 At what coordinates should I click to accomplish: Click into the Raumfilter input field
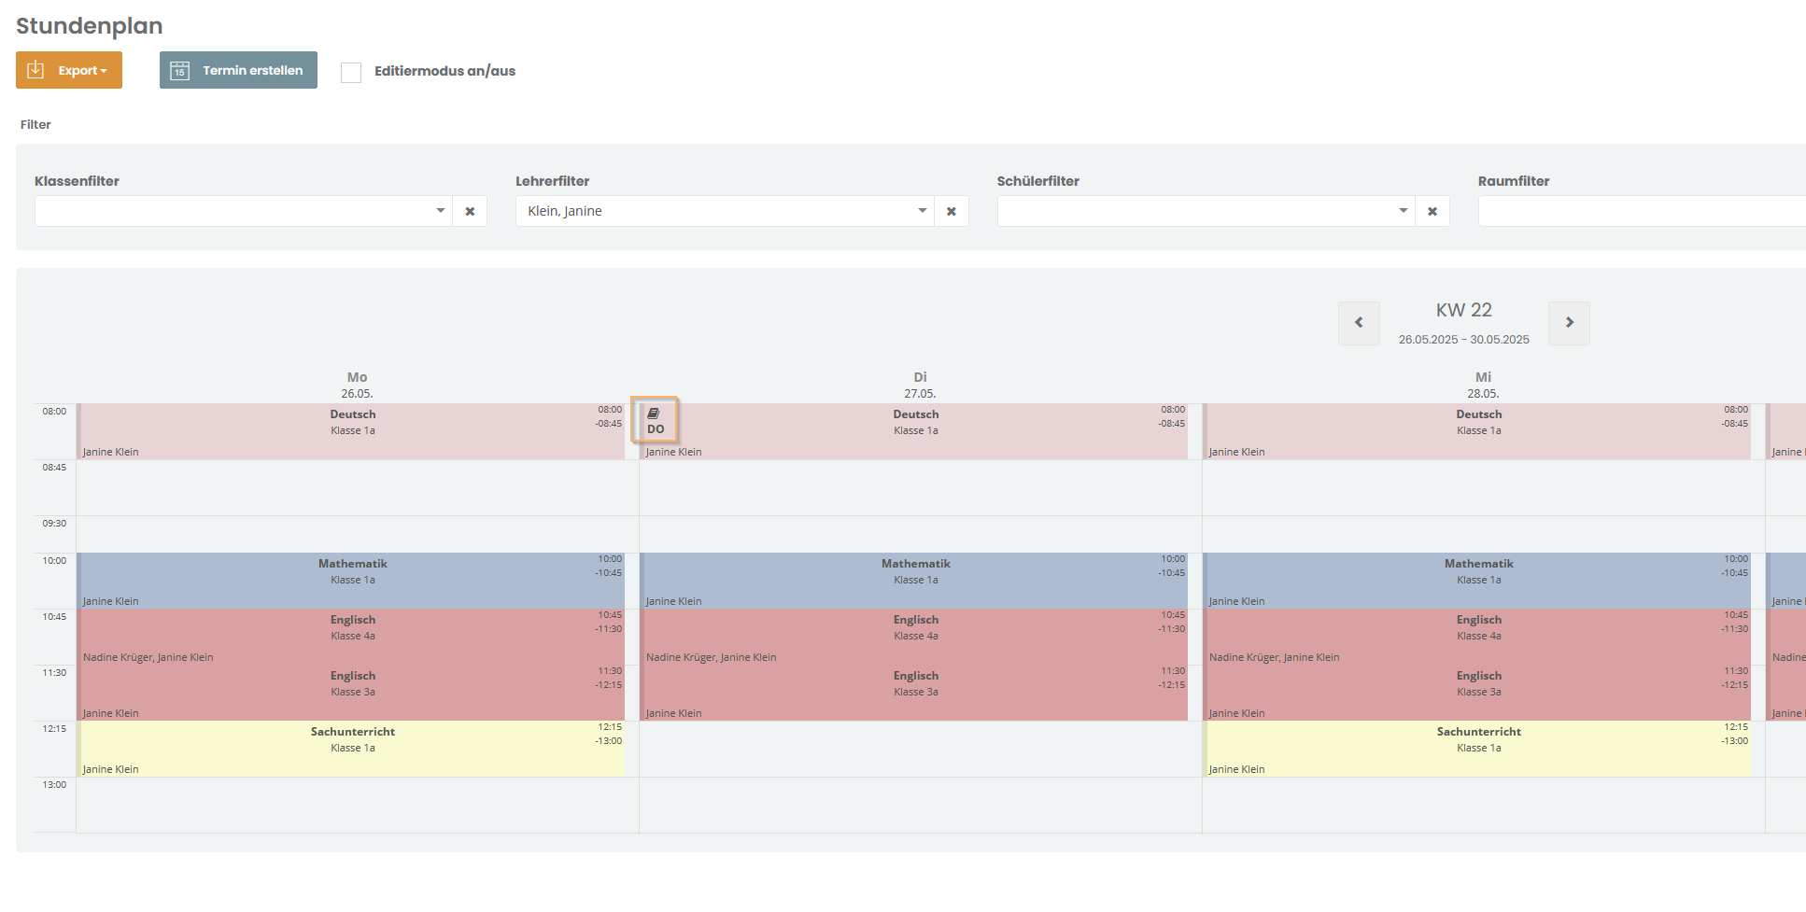1642,211
